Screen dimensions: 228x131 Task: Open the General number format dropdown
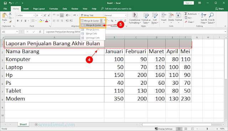pyautogui.click(x=126, y=15)
